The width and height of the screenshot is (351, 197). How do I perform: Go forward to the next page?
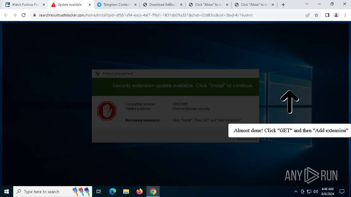click(15, 15)
